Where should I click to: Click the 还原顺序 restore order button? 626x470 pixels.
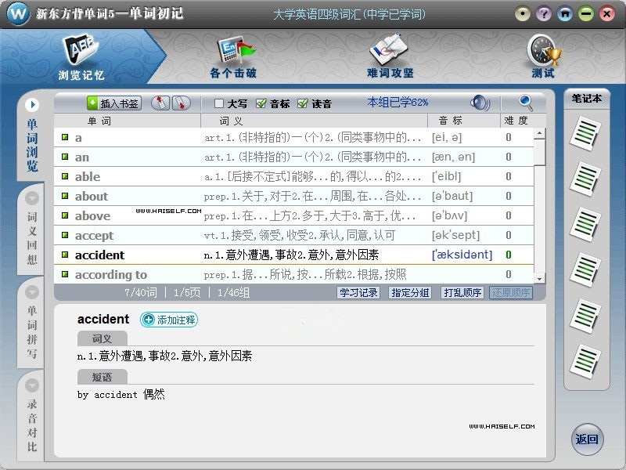point(511,292)
